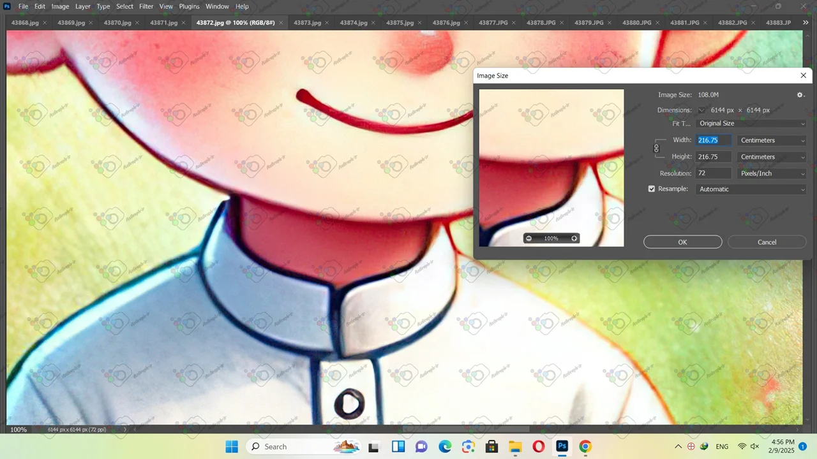Open the Resolution Pixels/Inch dropdown
The height and width of the screenshot is (459, 817).
point(772,173)
